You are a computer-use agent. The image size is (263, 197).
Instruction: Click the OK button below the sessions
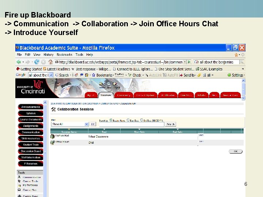point(236,151)
